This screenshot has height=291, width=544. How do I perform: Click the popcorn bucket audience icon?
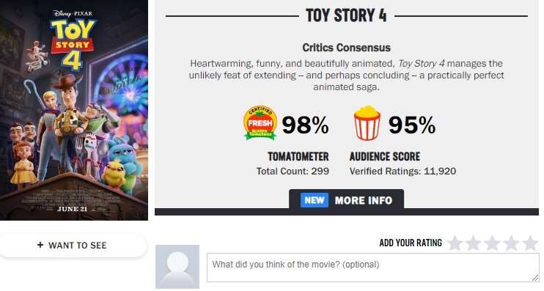coord(367,123)
